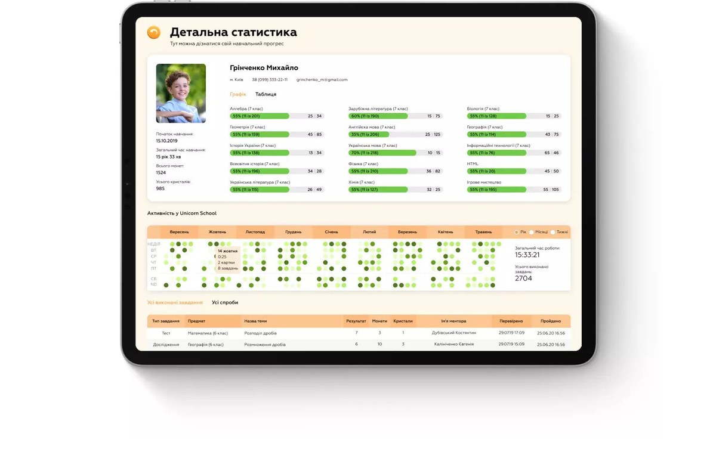Select the Рік radio button
The width and height of the screenshot is (716, 452).
pyautogui.click(x=517, y=232)
